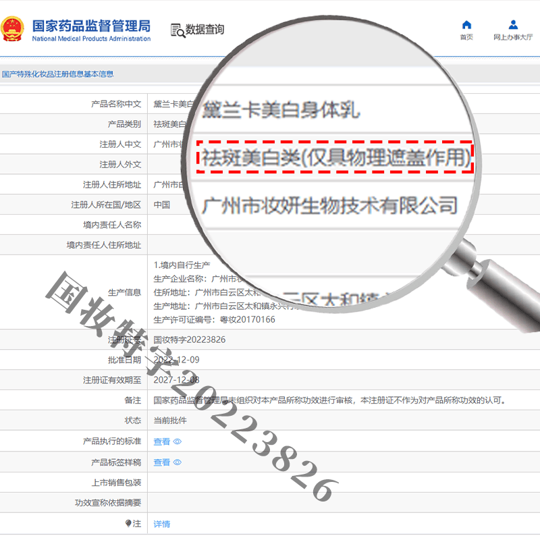Click the 功效宣称依据摘要 label
The image size is (540, 540).
pyautogui.click(x=108, y=503)
